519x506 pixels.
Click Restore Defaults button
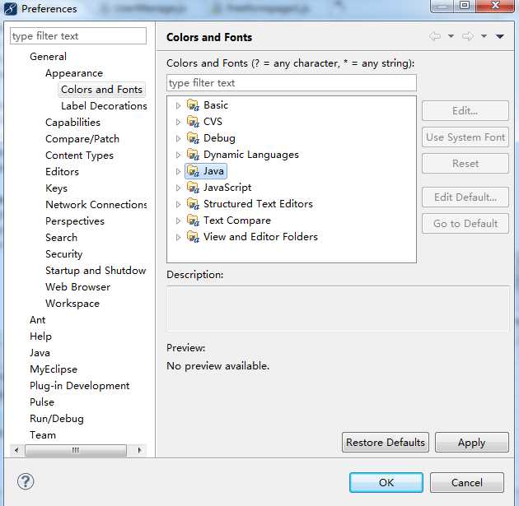point(386,442)
